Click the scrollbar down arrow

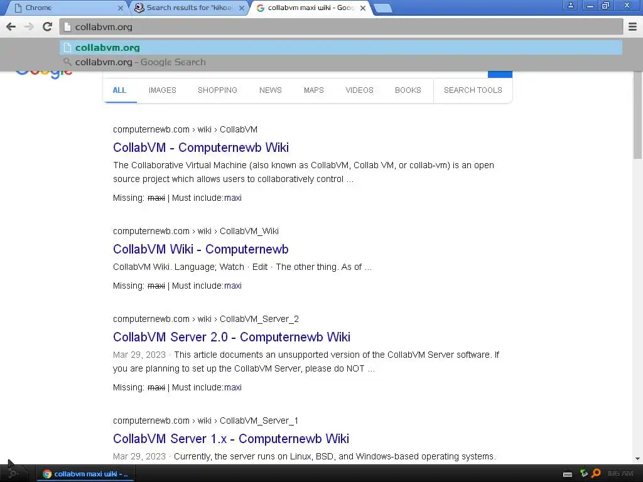pos(637,459)
